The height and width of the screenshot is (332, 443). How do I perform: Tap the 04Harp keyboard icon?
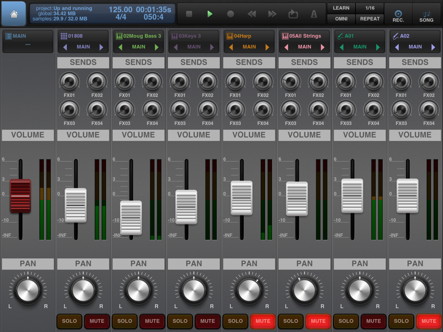click(230, 36)
